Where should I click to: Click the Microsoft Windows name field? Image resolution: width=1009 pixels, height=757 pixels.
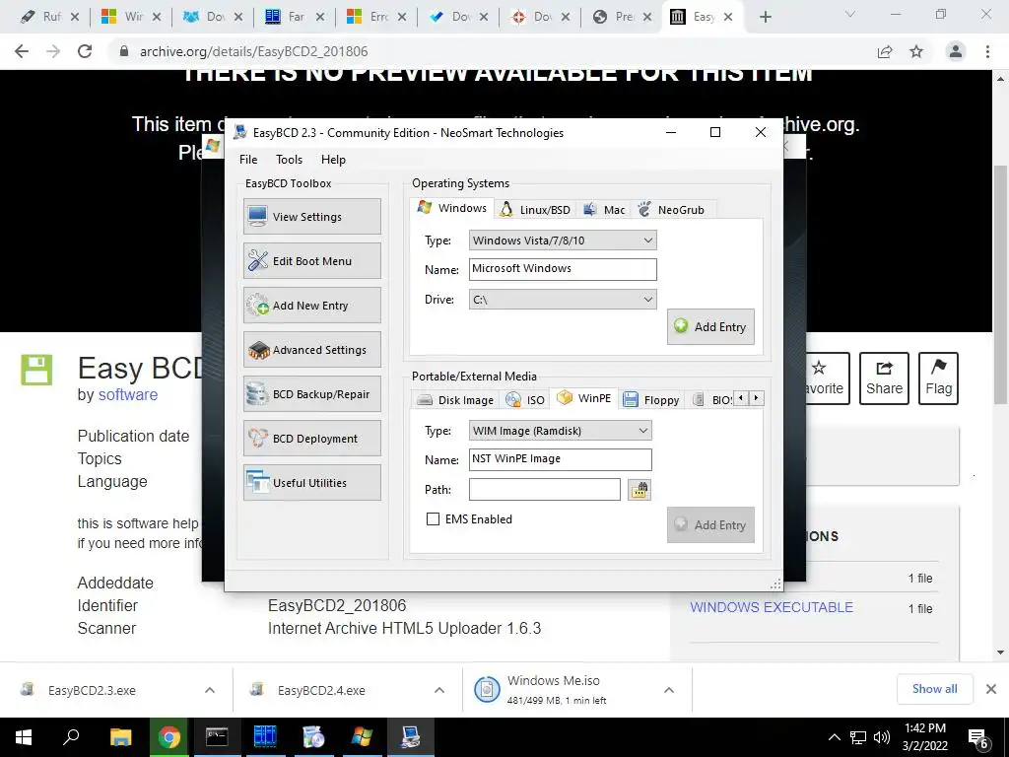tap(563, 269)
